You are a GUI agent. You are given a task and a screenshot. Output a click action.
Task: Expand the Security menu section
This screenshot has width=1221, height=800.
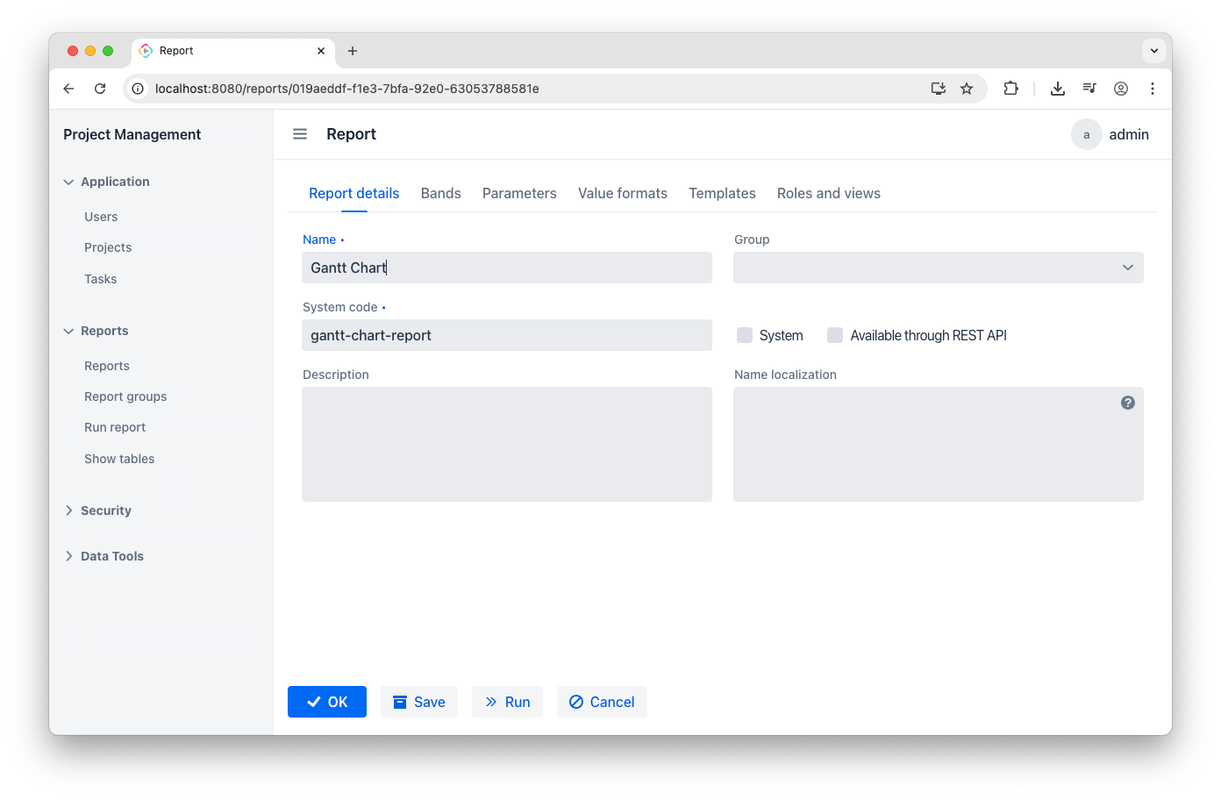pos(105,511)
